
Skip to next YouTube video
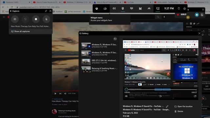60,93
